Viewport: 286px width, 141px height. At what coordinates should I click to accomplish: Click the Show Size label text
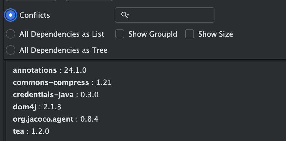[x=216, y=34]
